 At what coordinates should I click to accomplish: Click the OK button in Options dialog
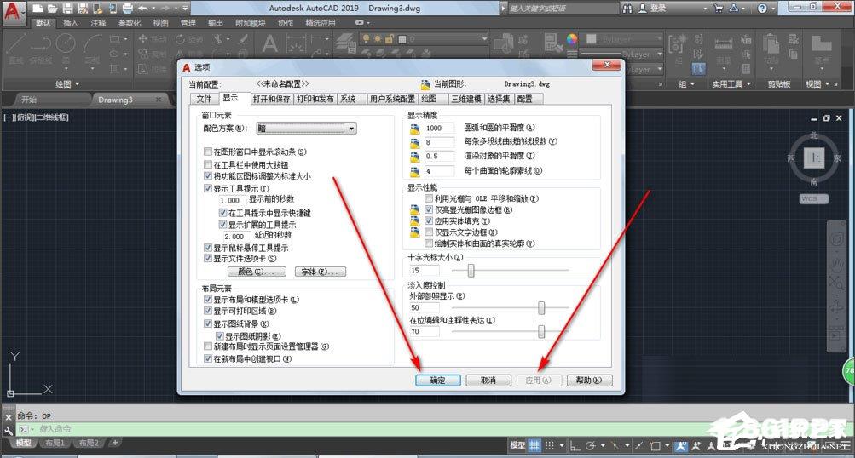[438, 381]
